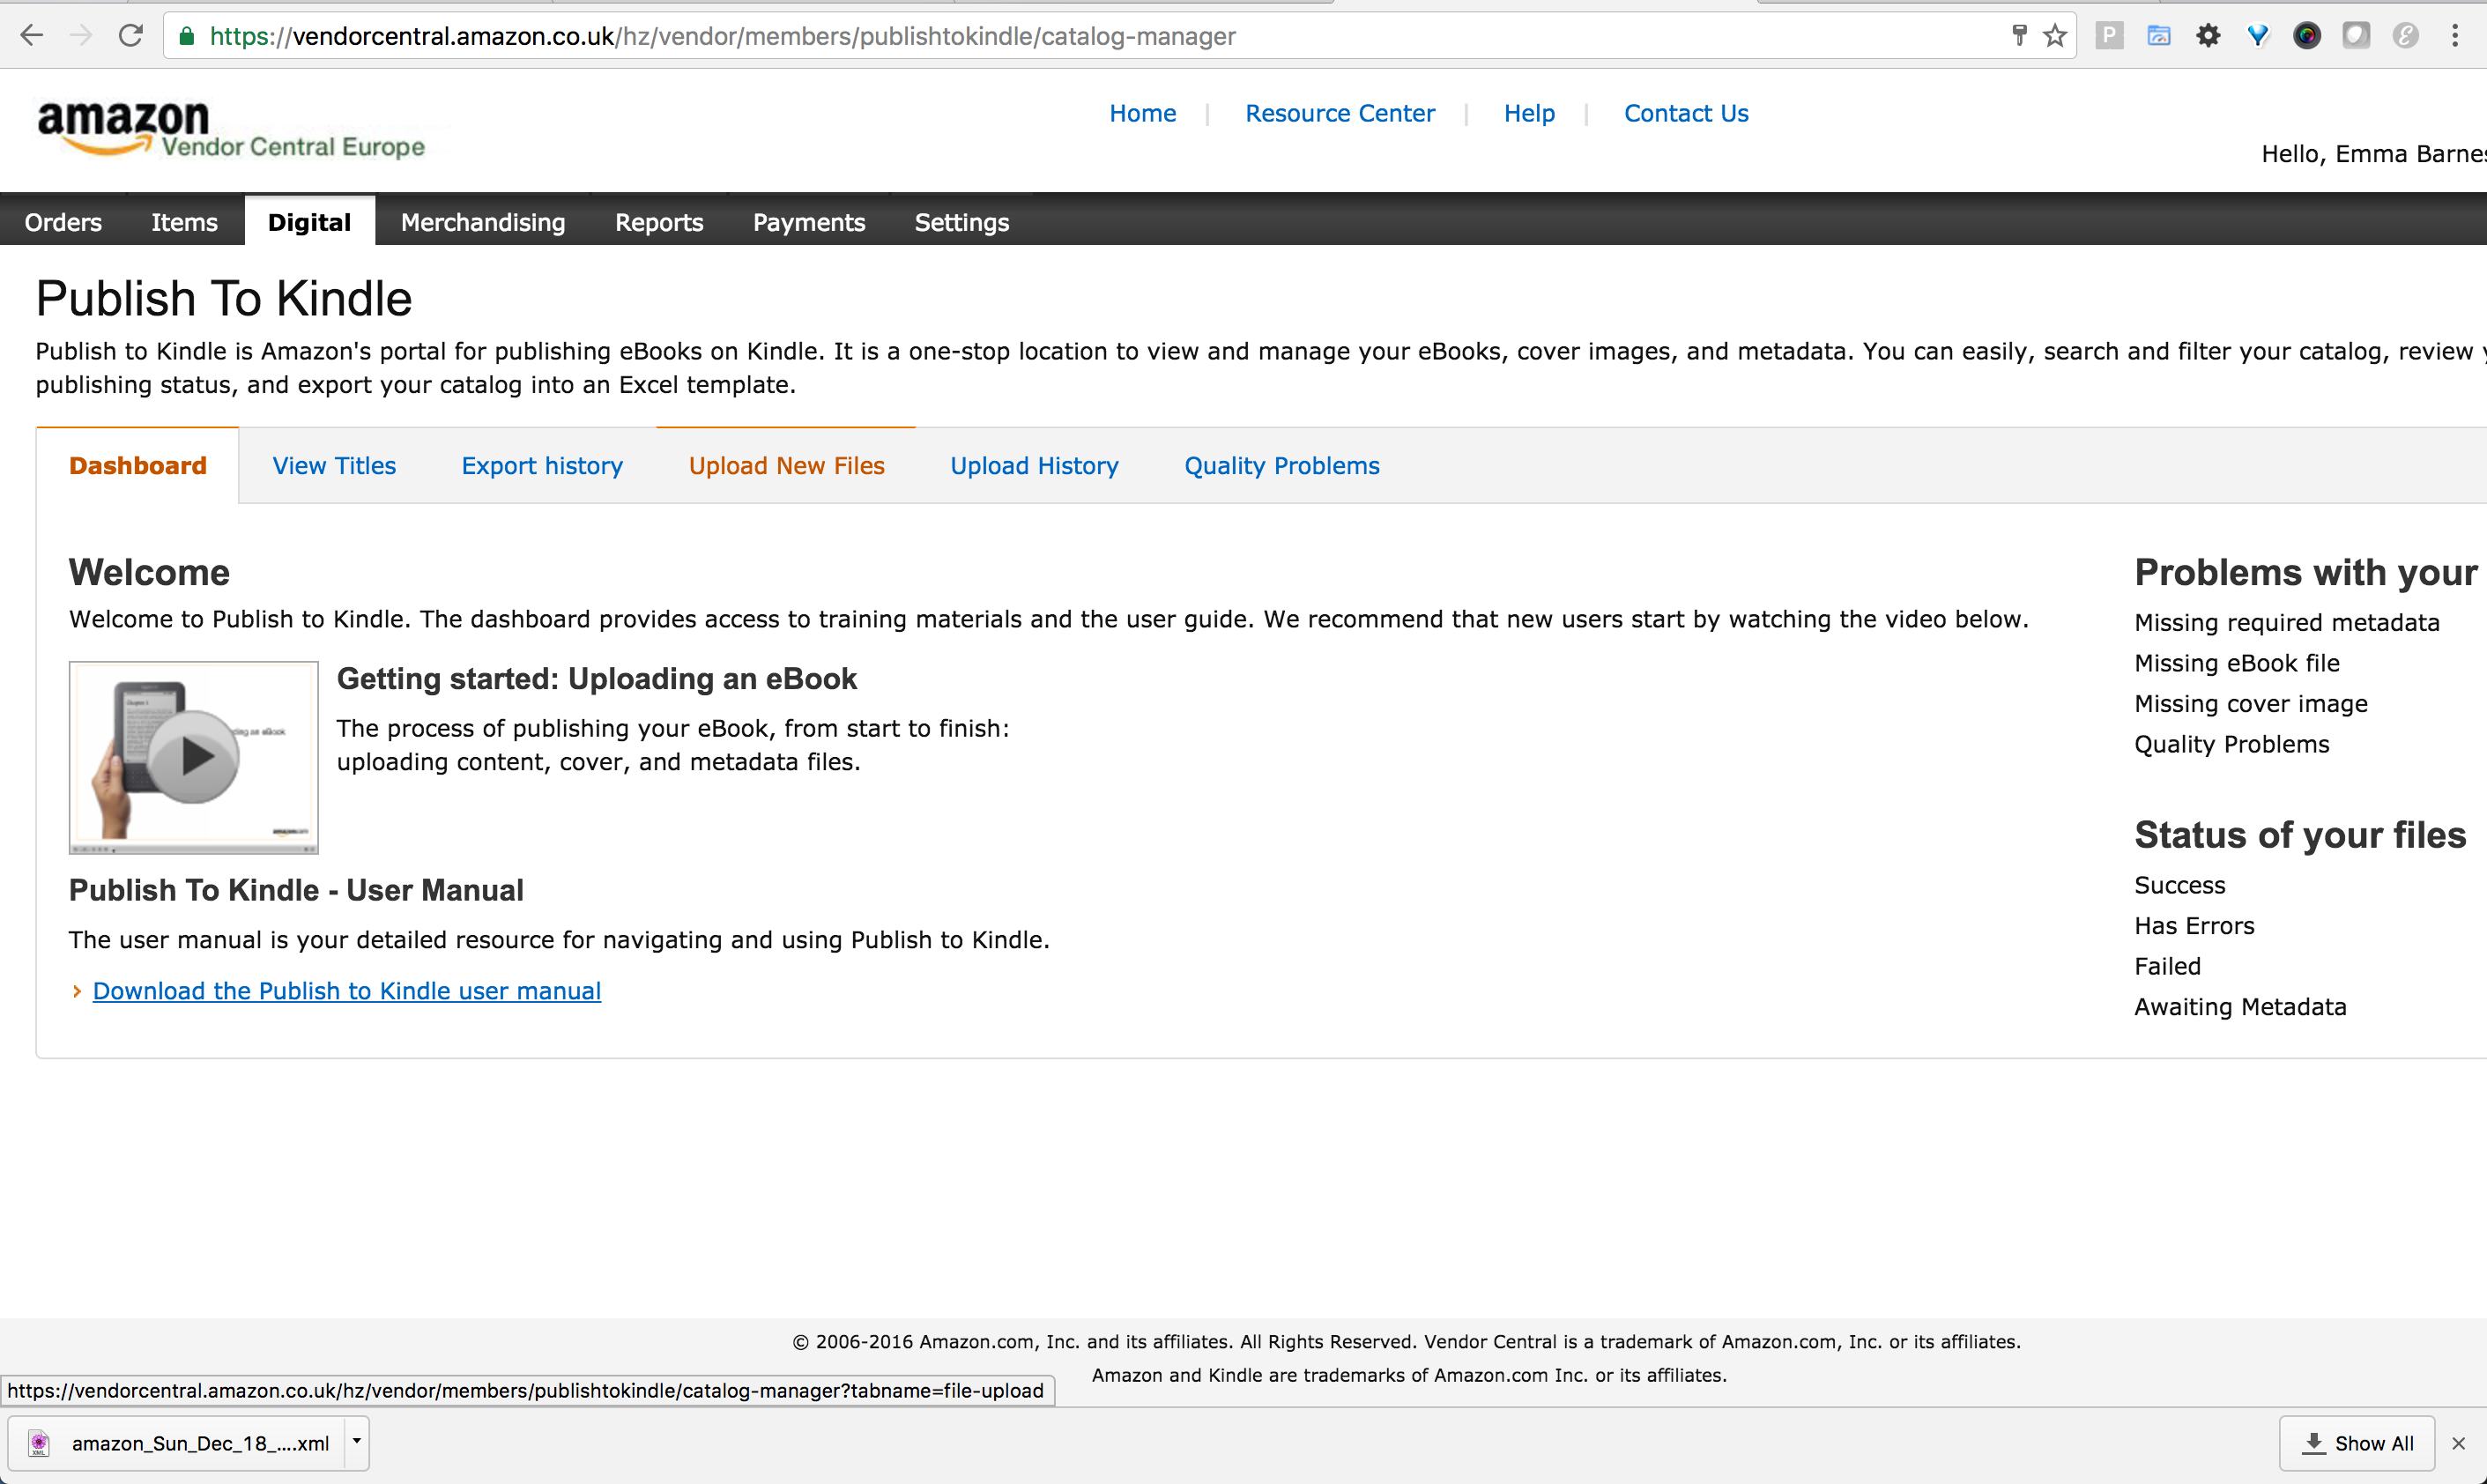Expand the download item options arrow
This screenshot has width=2487, height=1484.
[356, 1442]
